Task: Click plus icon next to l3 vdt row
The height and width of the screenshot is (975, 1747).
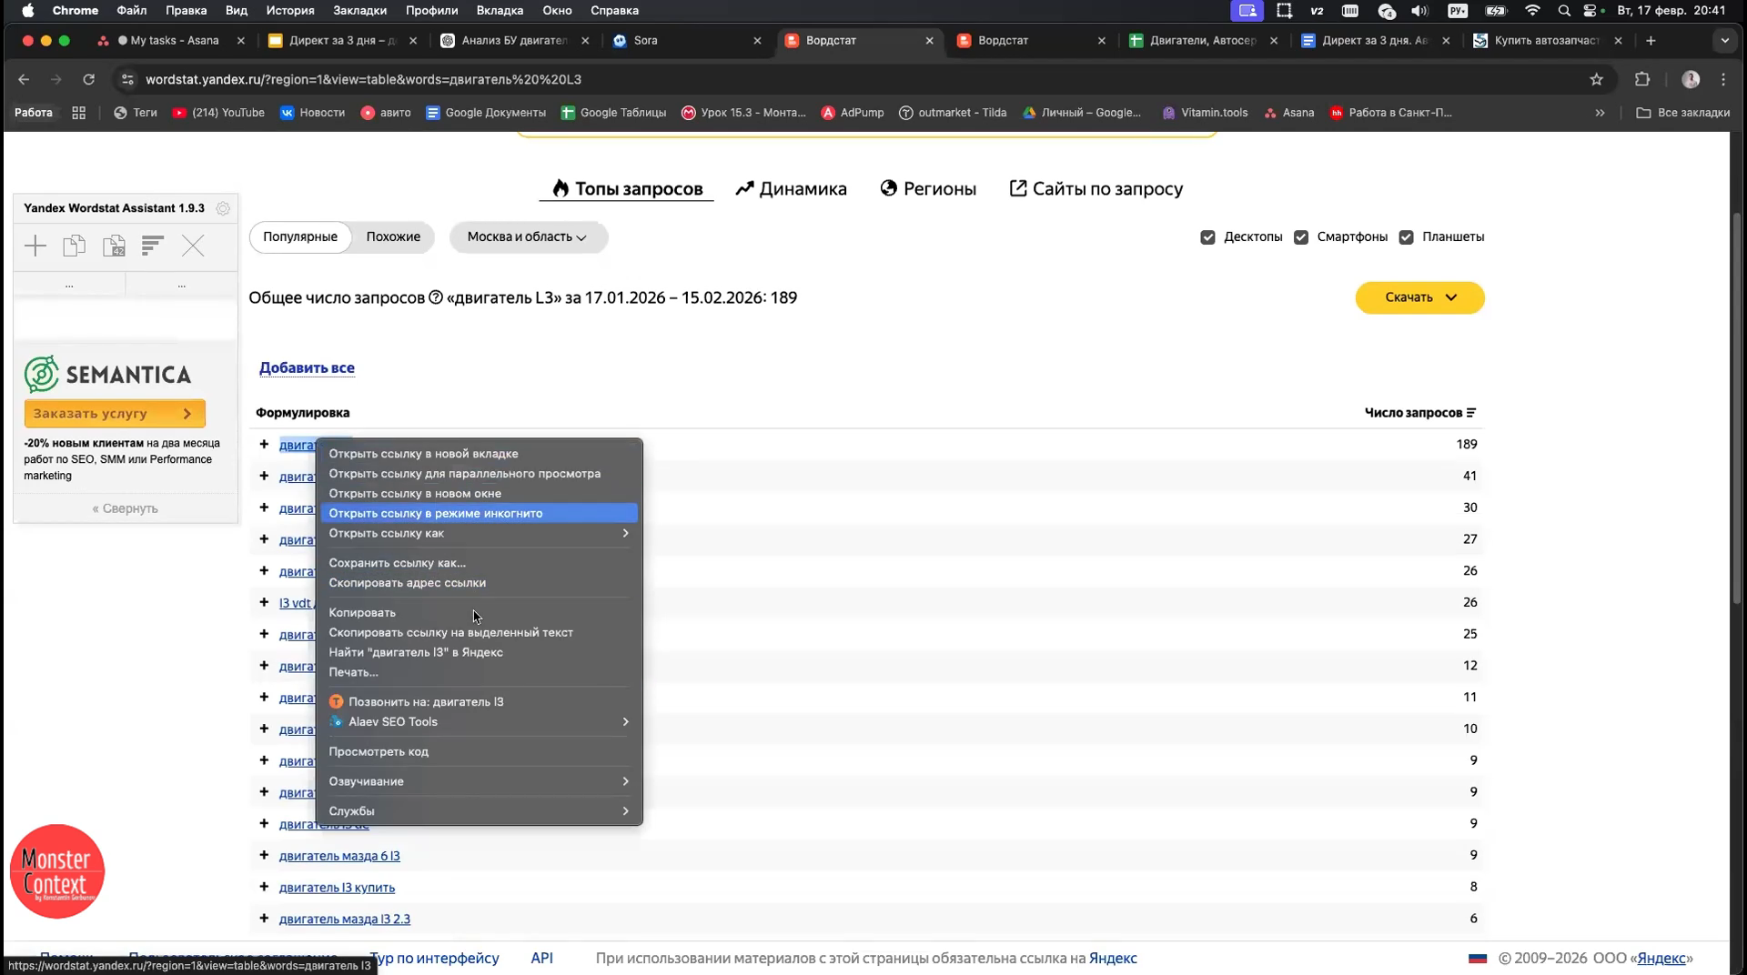Action: [264, 602]
